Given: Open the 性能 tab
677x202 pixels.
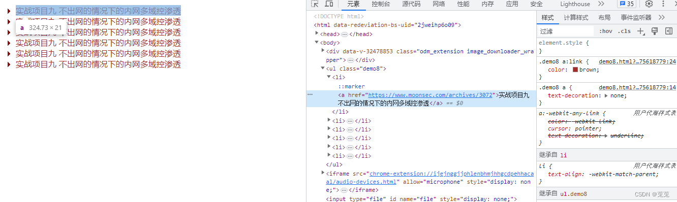Looking at the screenshot, I should click(x=463, y=4).
